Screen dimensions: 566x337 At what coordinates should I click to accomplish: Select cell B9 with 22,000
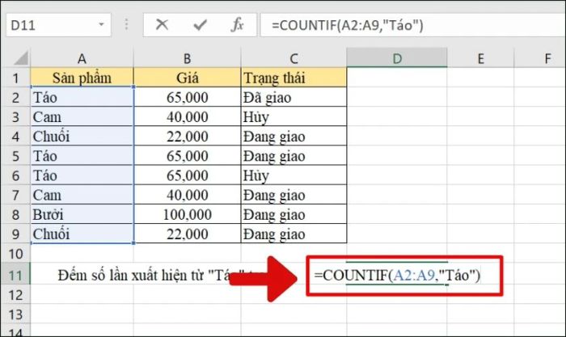187,234
